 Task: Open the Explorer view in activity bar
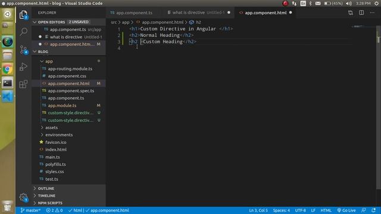click(x=23, y=15)
